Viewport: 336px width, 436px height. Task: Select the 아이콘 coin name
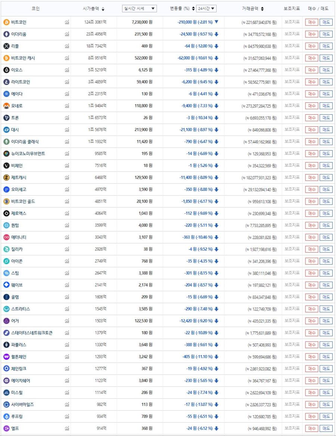[17, 261]
